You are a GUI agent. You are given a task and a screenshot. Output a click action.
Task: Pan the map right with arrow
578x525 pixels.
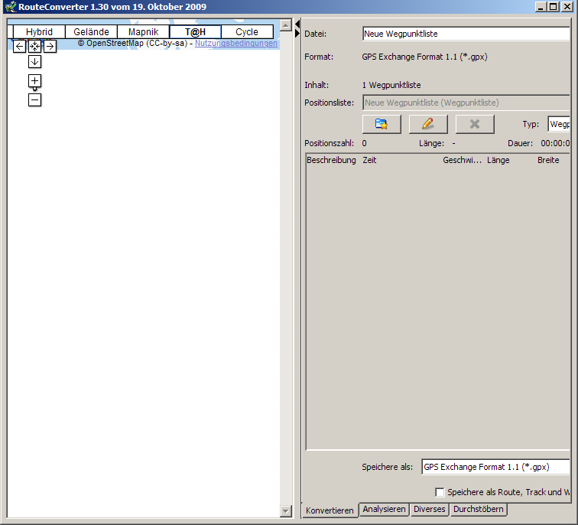click(x=50, y=47)
